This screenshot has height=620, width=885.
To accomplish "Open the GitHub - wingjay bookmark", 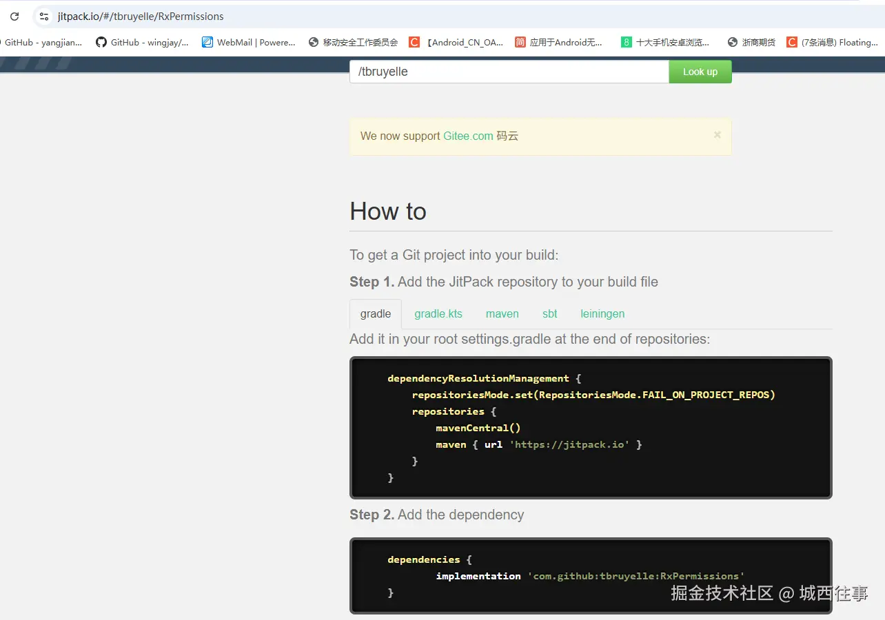I will (x=142, y=42).
